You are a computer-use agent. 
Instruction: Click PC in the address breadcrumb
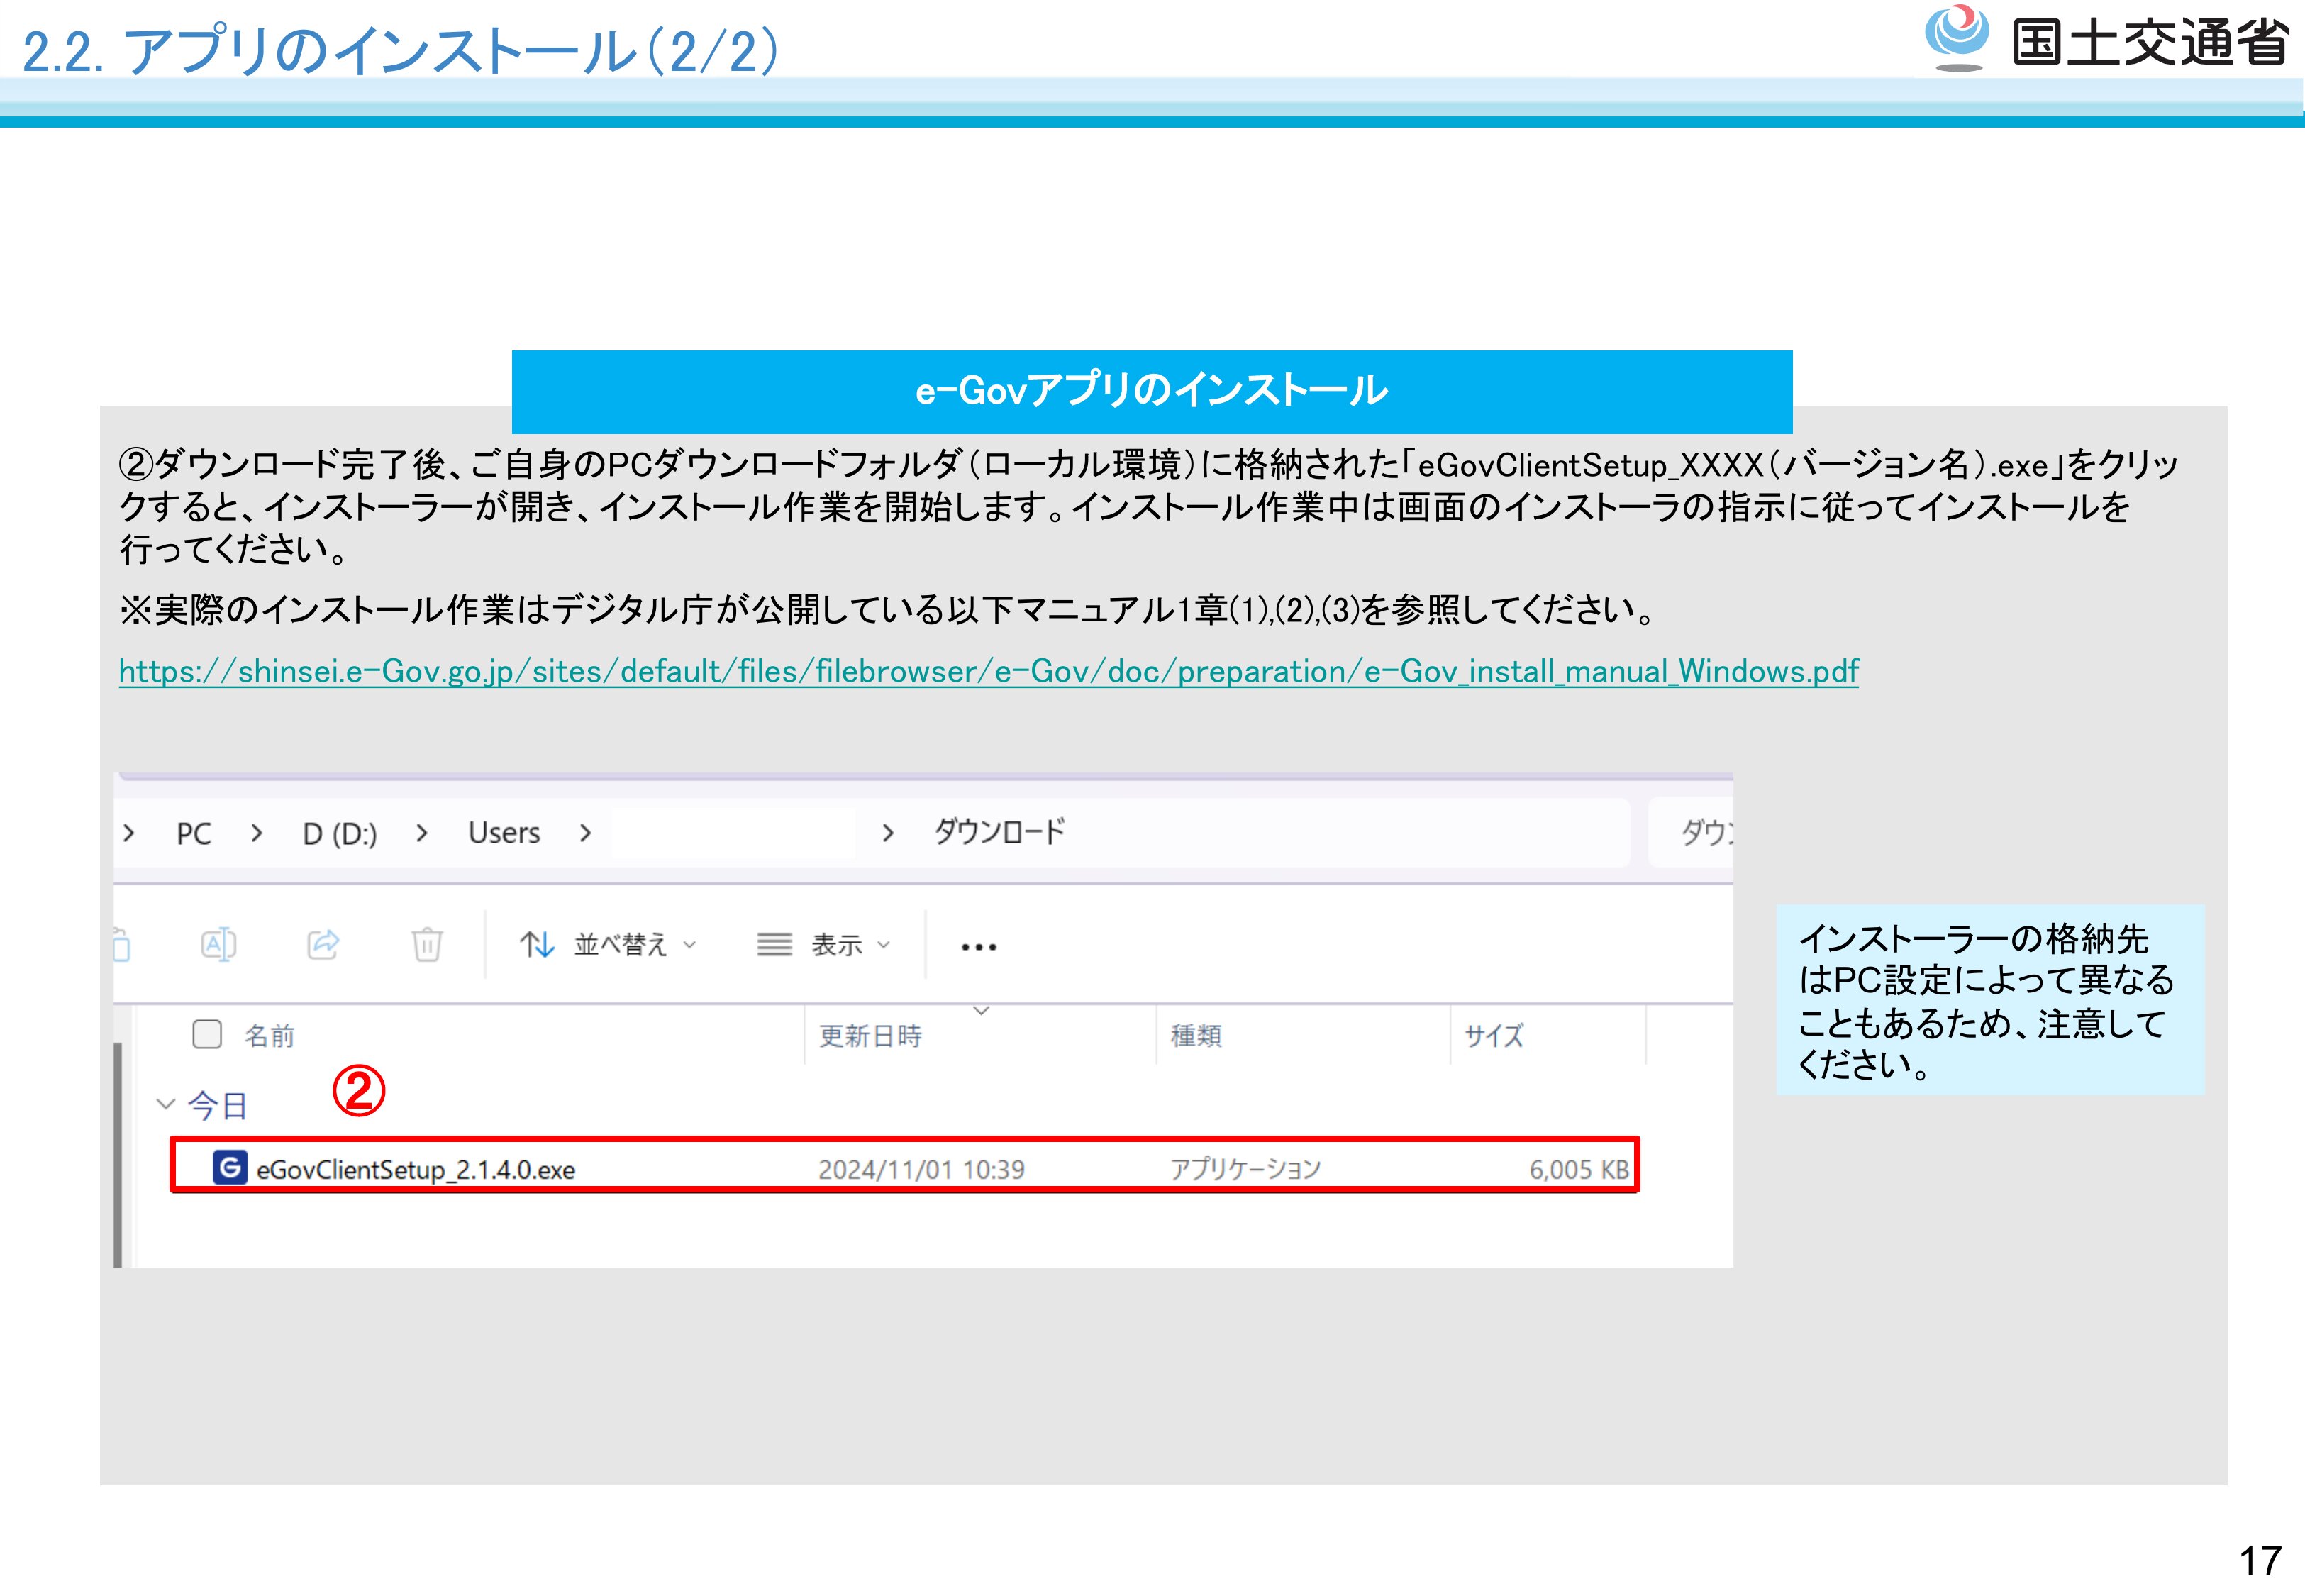tap(194, 833)
